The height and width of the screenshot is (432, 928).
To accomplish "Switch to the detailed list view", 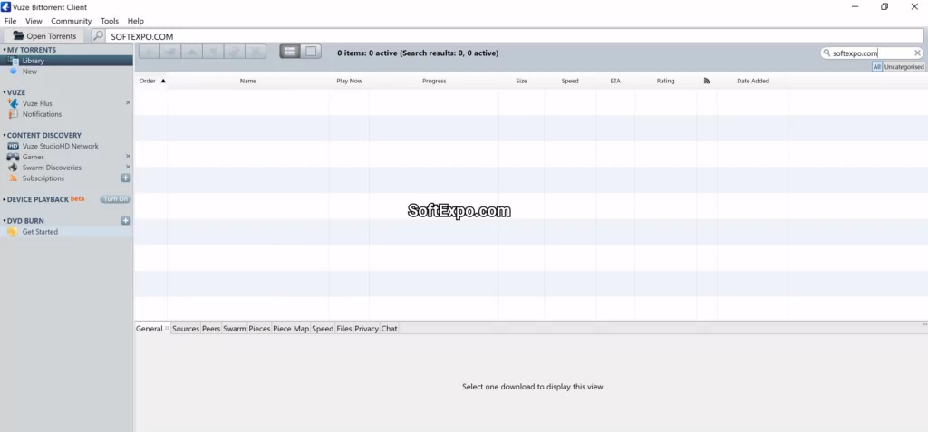I will point(290,52).
